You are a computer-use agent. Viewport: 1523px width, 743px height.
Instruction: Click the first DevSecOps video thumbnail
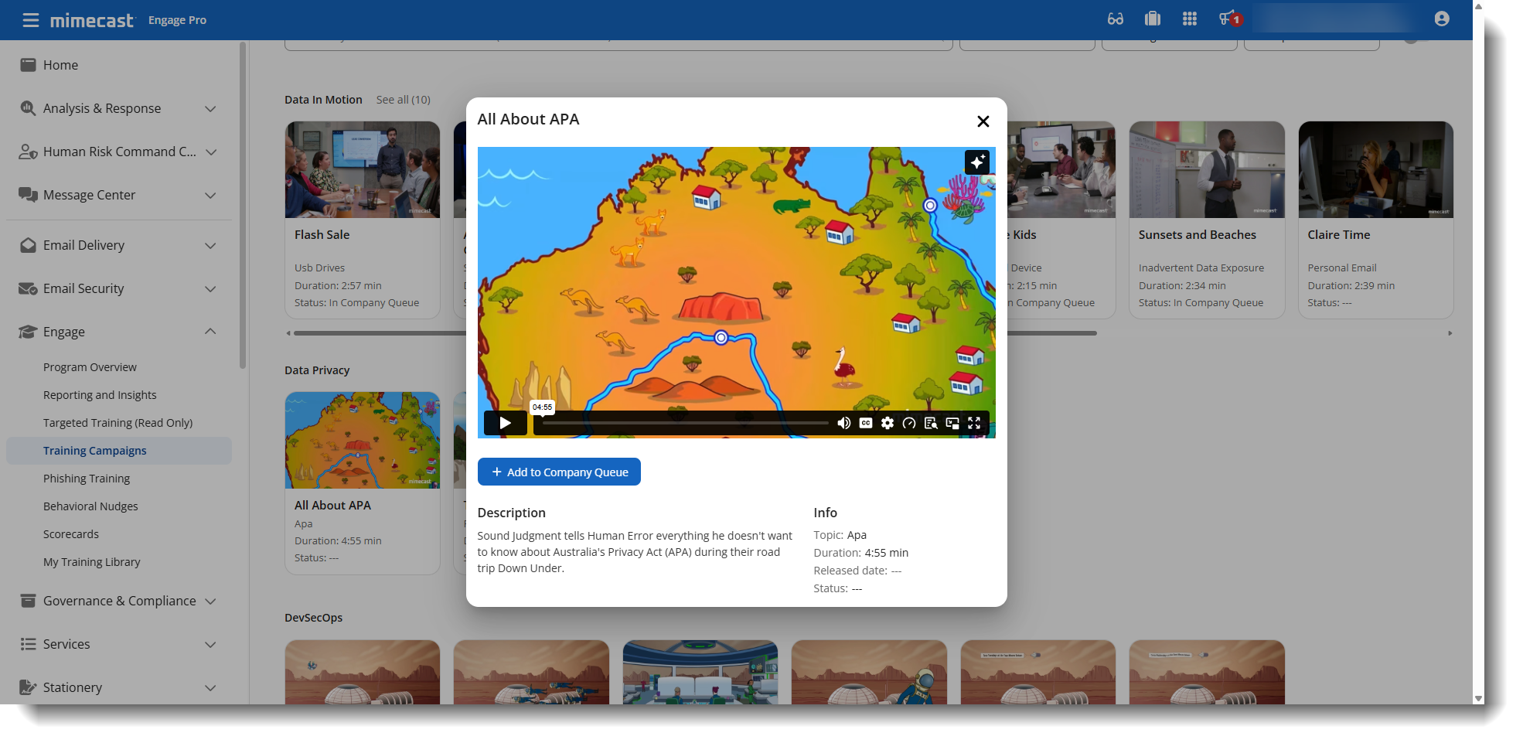click(363, 672)
